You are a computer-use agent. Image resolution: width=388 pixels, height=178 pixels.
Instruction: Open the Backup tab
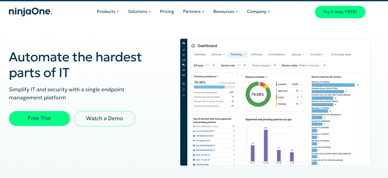[x=298, y=55]
